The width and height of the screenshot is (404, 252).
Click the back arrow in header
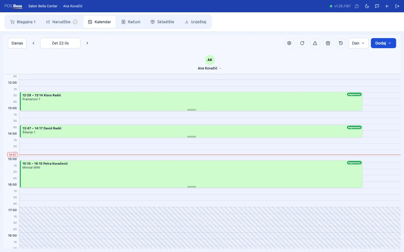click(387, 6)
